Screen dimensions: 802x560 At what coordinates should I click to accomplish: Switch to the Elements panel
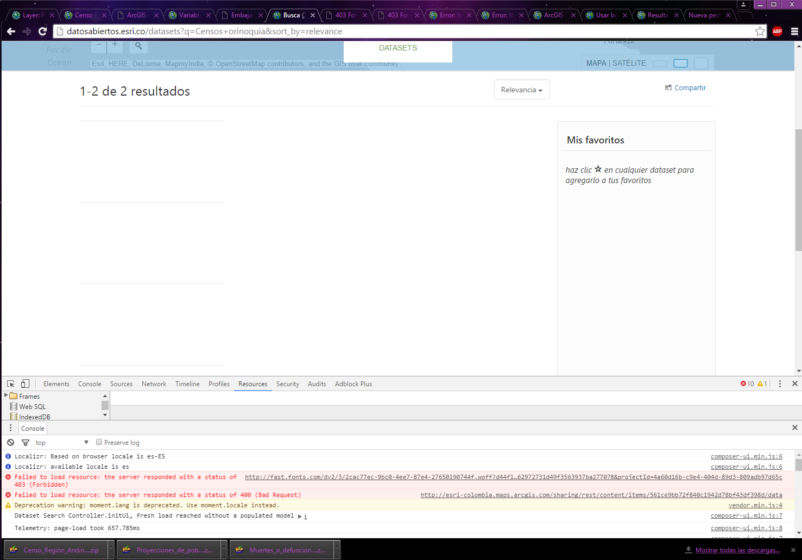pos(56,383)
